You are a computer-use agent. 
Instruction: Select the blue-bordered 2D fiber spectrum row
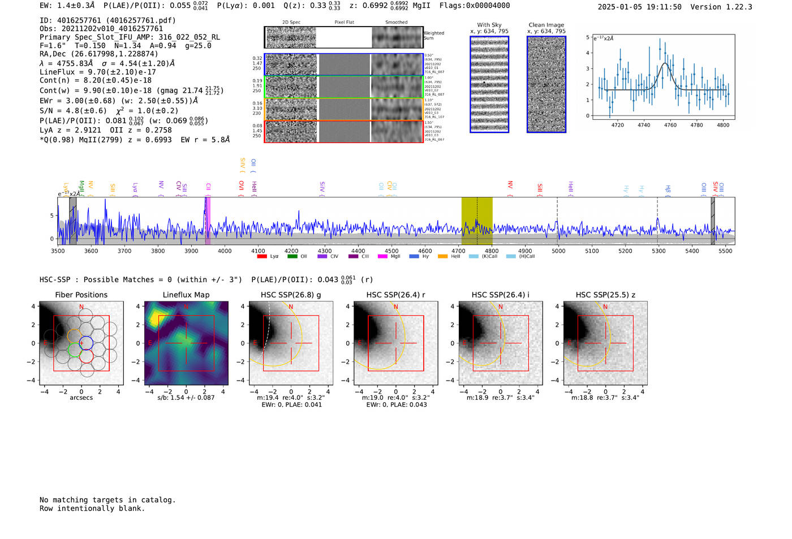pyautogui.click(x=344, y=64)
